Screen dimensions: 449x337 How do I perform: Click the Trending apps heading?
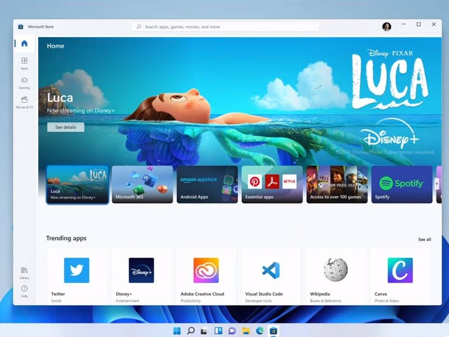[66, 238]
